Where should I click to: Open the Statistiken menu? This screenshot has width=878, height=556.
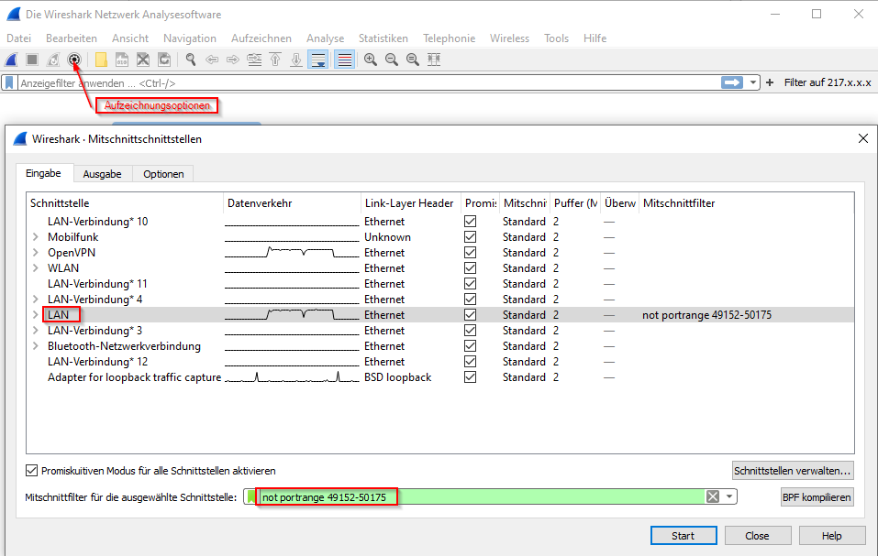[x=383, y=38]
